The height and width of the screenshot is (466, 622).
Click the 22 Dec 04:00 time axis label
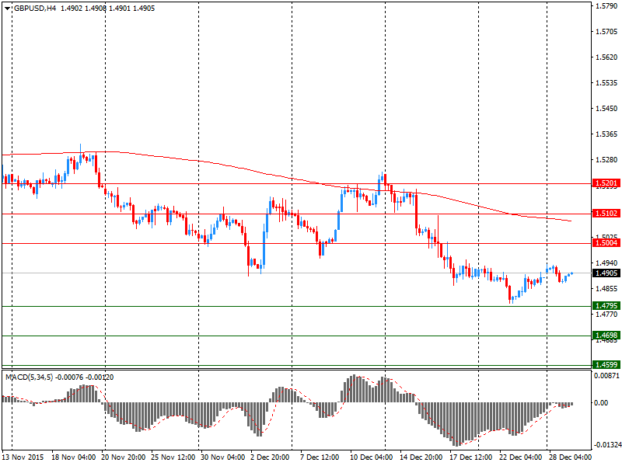[521, 457]
